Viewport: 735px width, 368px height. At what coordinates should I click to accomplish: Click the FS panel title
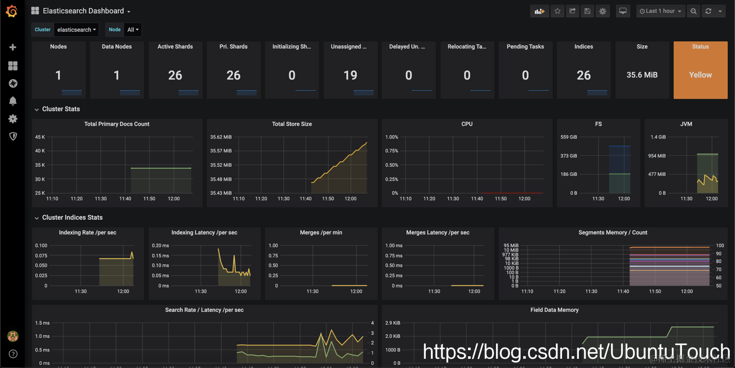(x=598, y=124)
